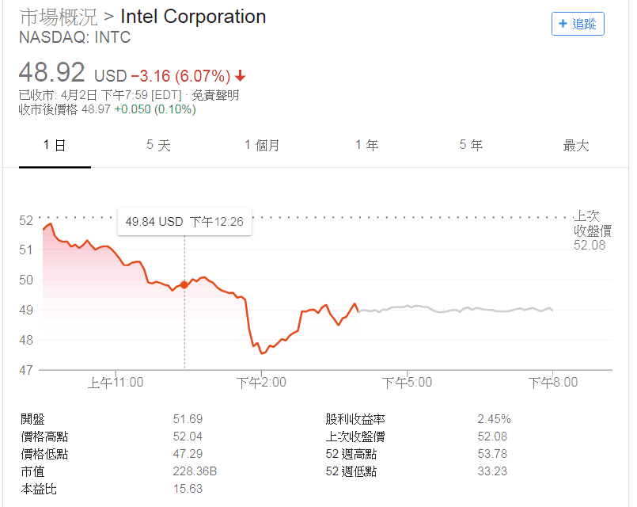Click the gray after-hours price line
637x507 pixels.
coord(456,309)
